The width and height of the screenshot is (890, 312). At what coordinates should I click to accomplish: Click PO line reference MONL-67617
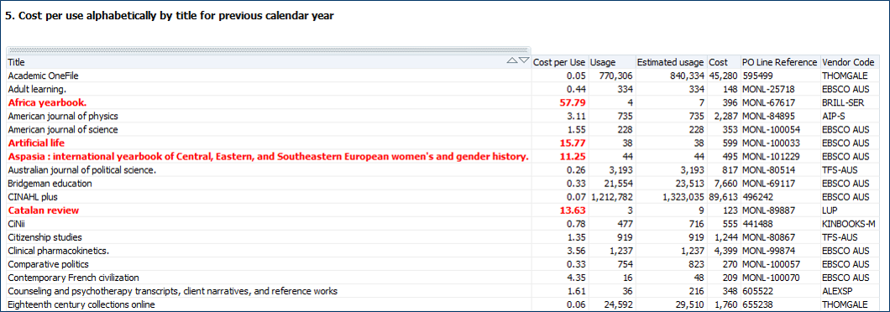767,102
